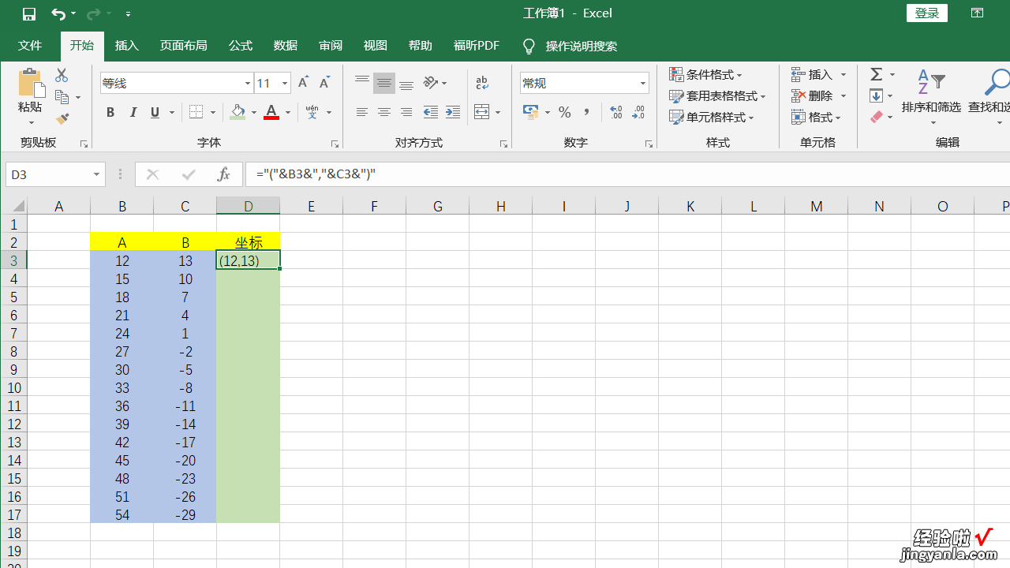
Task: Click the Name Box showing D3
Action: 54,174
